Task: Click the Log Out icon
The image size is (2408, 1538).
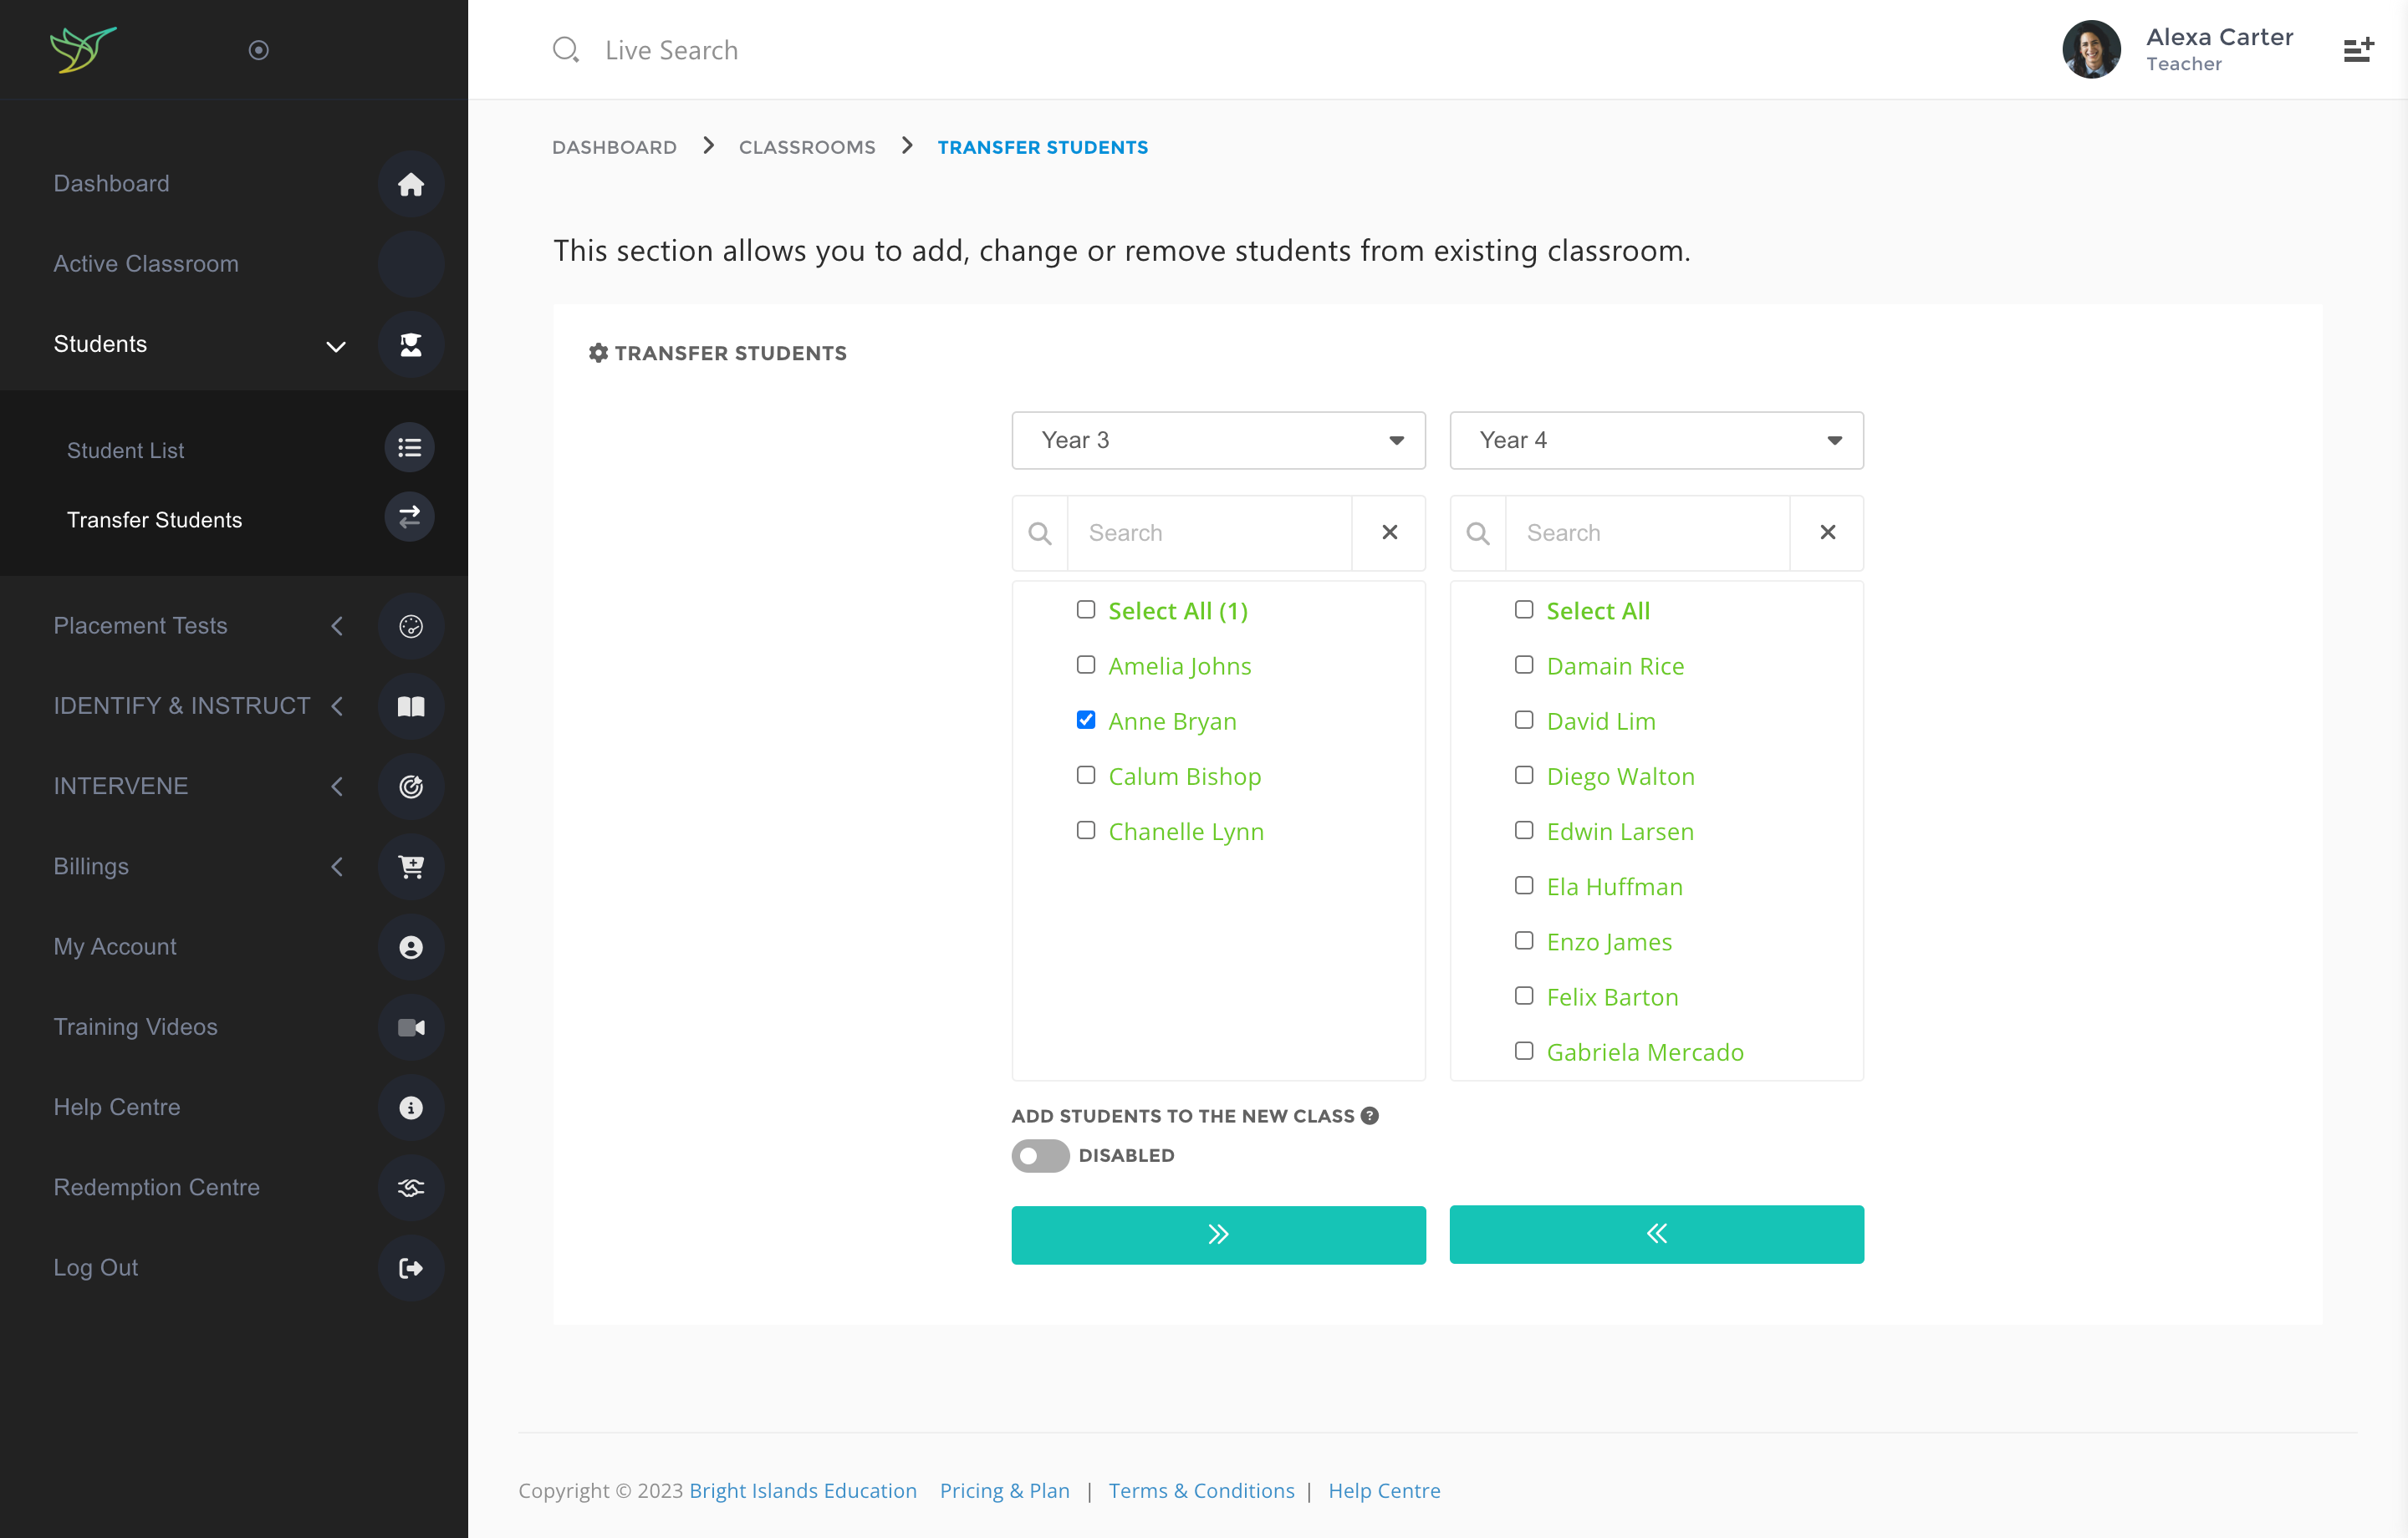Action: tap(410, 1268)
